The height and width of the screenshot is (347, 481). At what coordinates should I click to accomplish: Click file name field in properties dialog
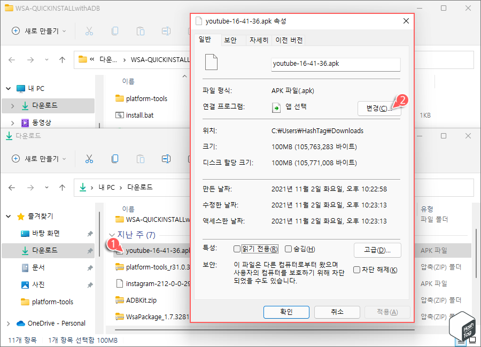point(336,65)
